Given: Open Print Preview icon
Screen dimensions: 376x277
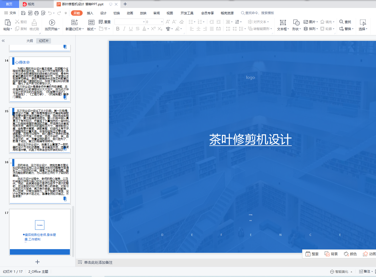Looking at the screenshot, I should 43,13.
